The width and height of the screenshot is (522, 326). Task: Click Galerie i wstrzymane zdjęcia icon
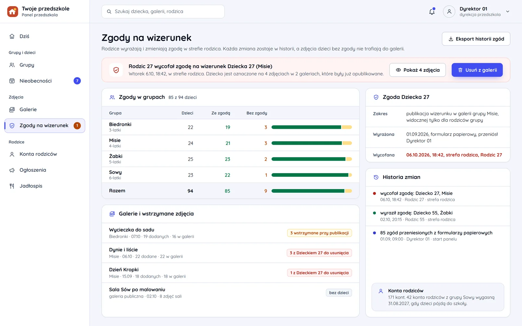point(112,214)
